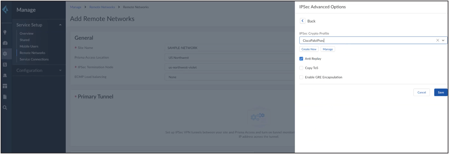Viewport: 449px width, 154px height.
Task: Enable the Copy ToS checkbox
Action: pyautogui.click(x=301, y=68)
